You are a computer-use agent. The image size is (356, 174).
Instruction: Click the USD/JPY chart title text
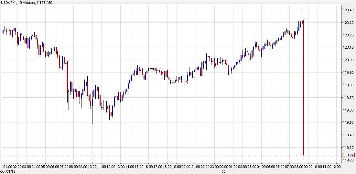pyautogui.click(x=28, y=3)
